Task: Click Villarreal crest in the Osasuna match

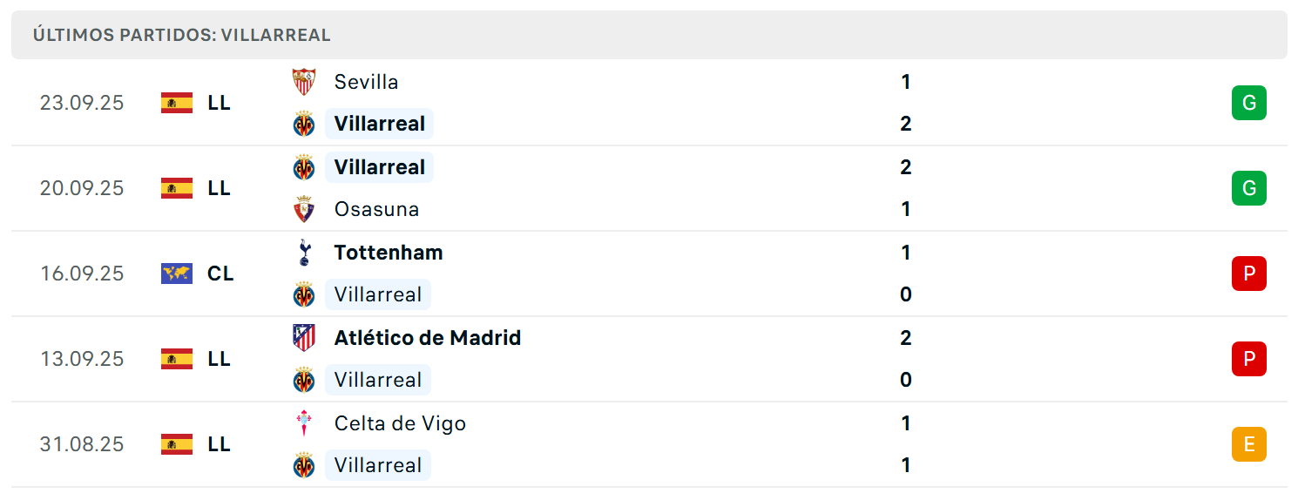Action: (x=304, y=167)
